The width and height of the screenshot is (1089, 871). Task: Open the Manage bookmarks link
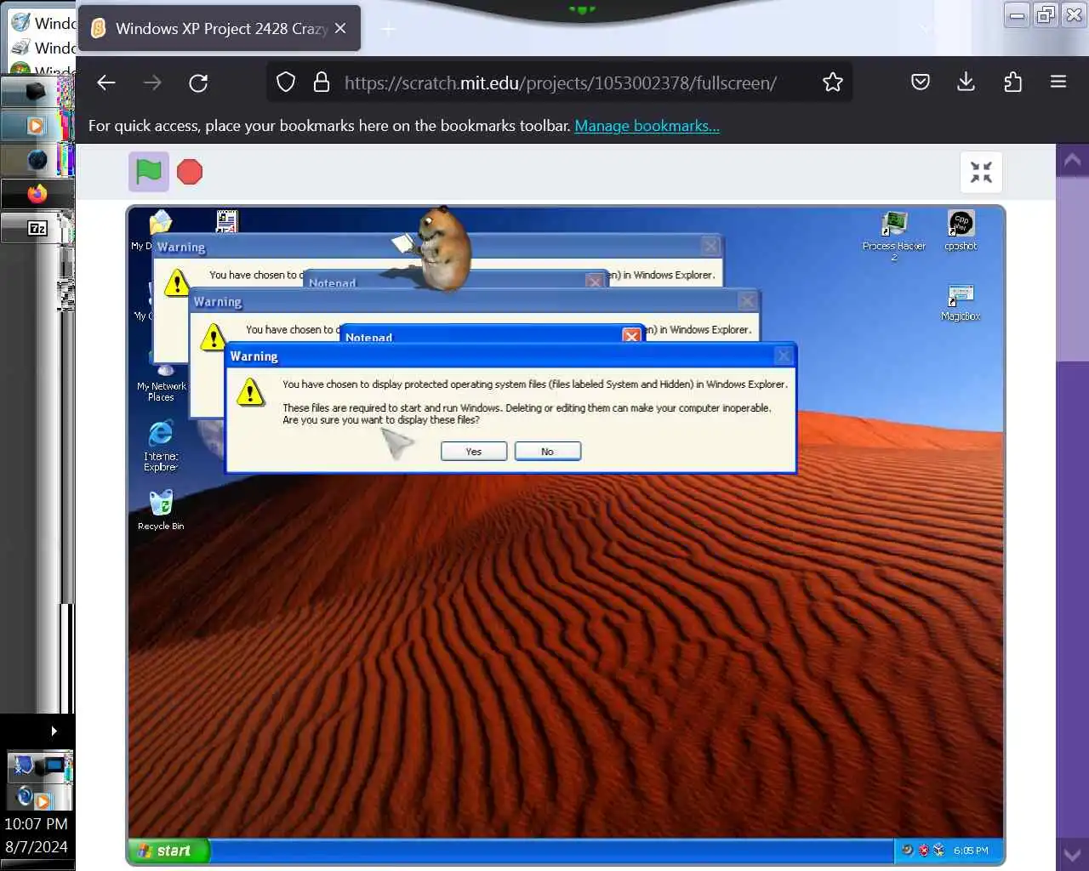[647, 126]
